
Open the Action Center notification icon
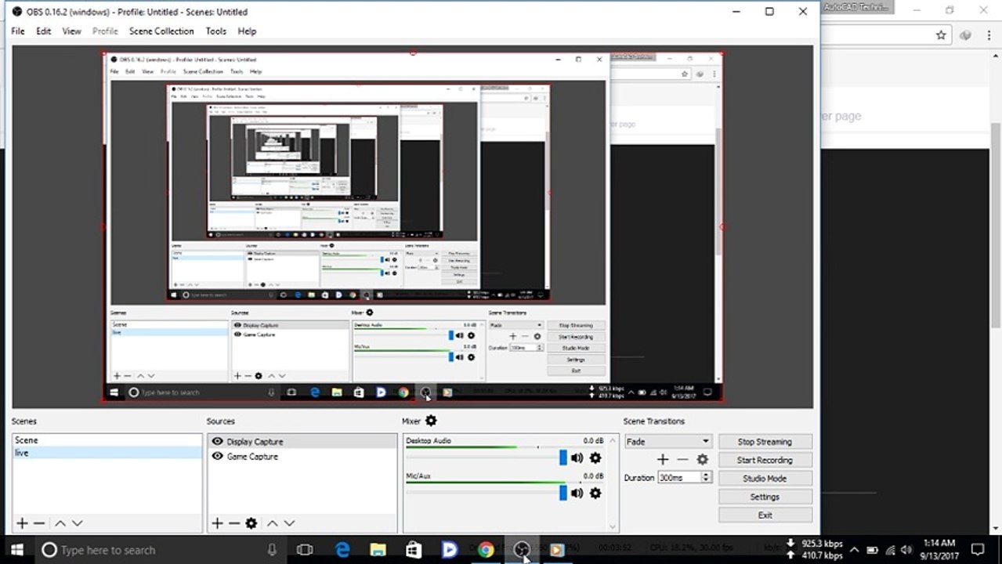(x=978, y=550)
